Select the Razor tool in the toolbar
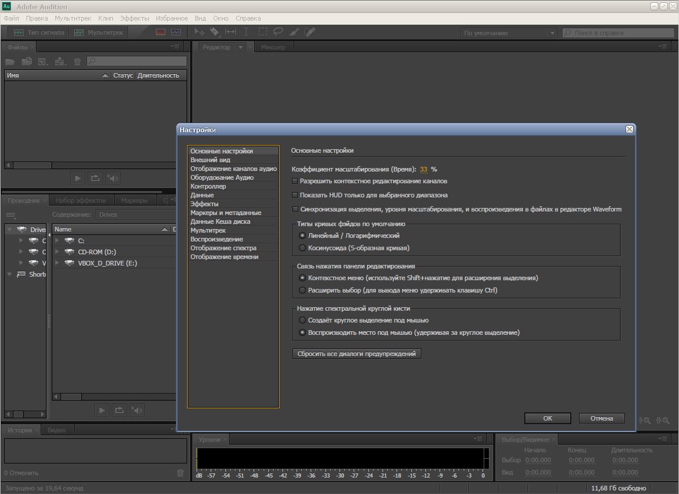Image resolution: width=679 pixels, height=494 pixels. pos(215,33)
